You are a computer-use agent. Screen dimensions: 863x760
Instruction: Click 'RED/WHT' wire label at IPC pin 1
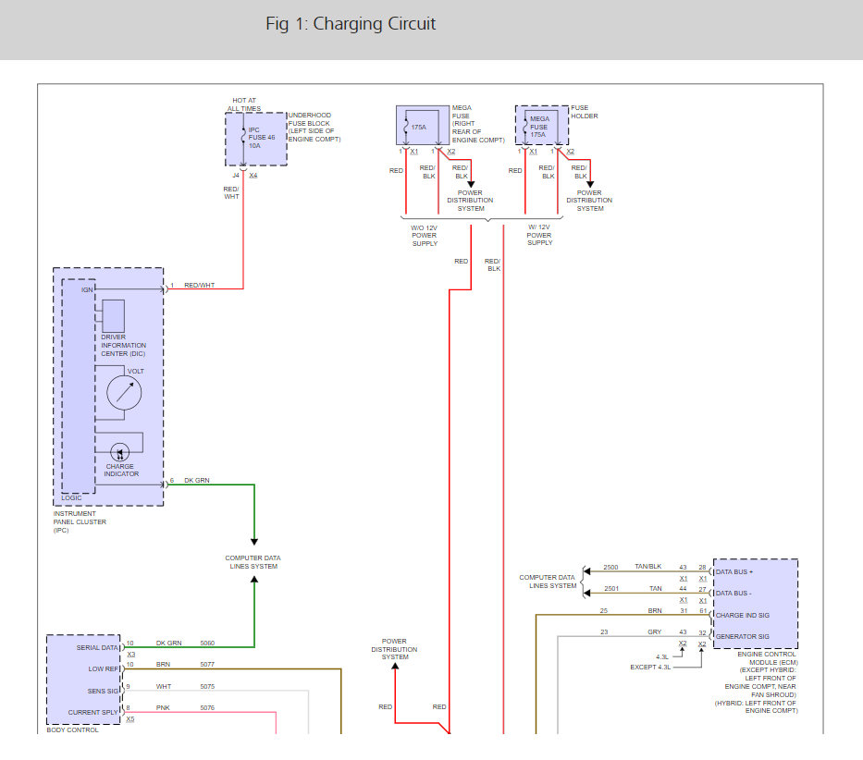(x=199, y=285)
